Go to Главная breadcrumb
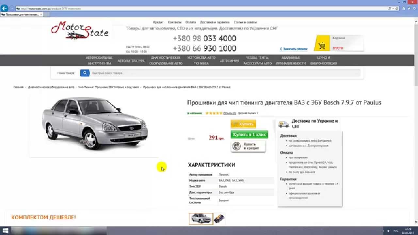Viewport: 418px width, 235px height. (18, 87)
